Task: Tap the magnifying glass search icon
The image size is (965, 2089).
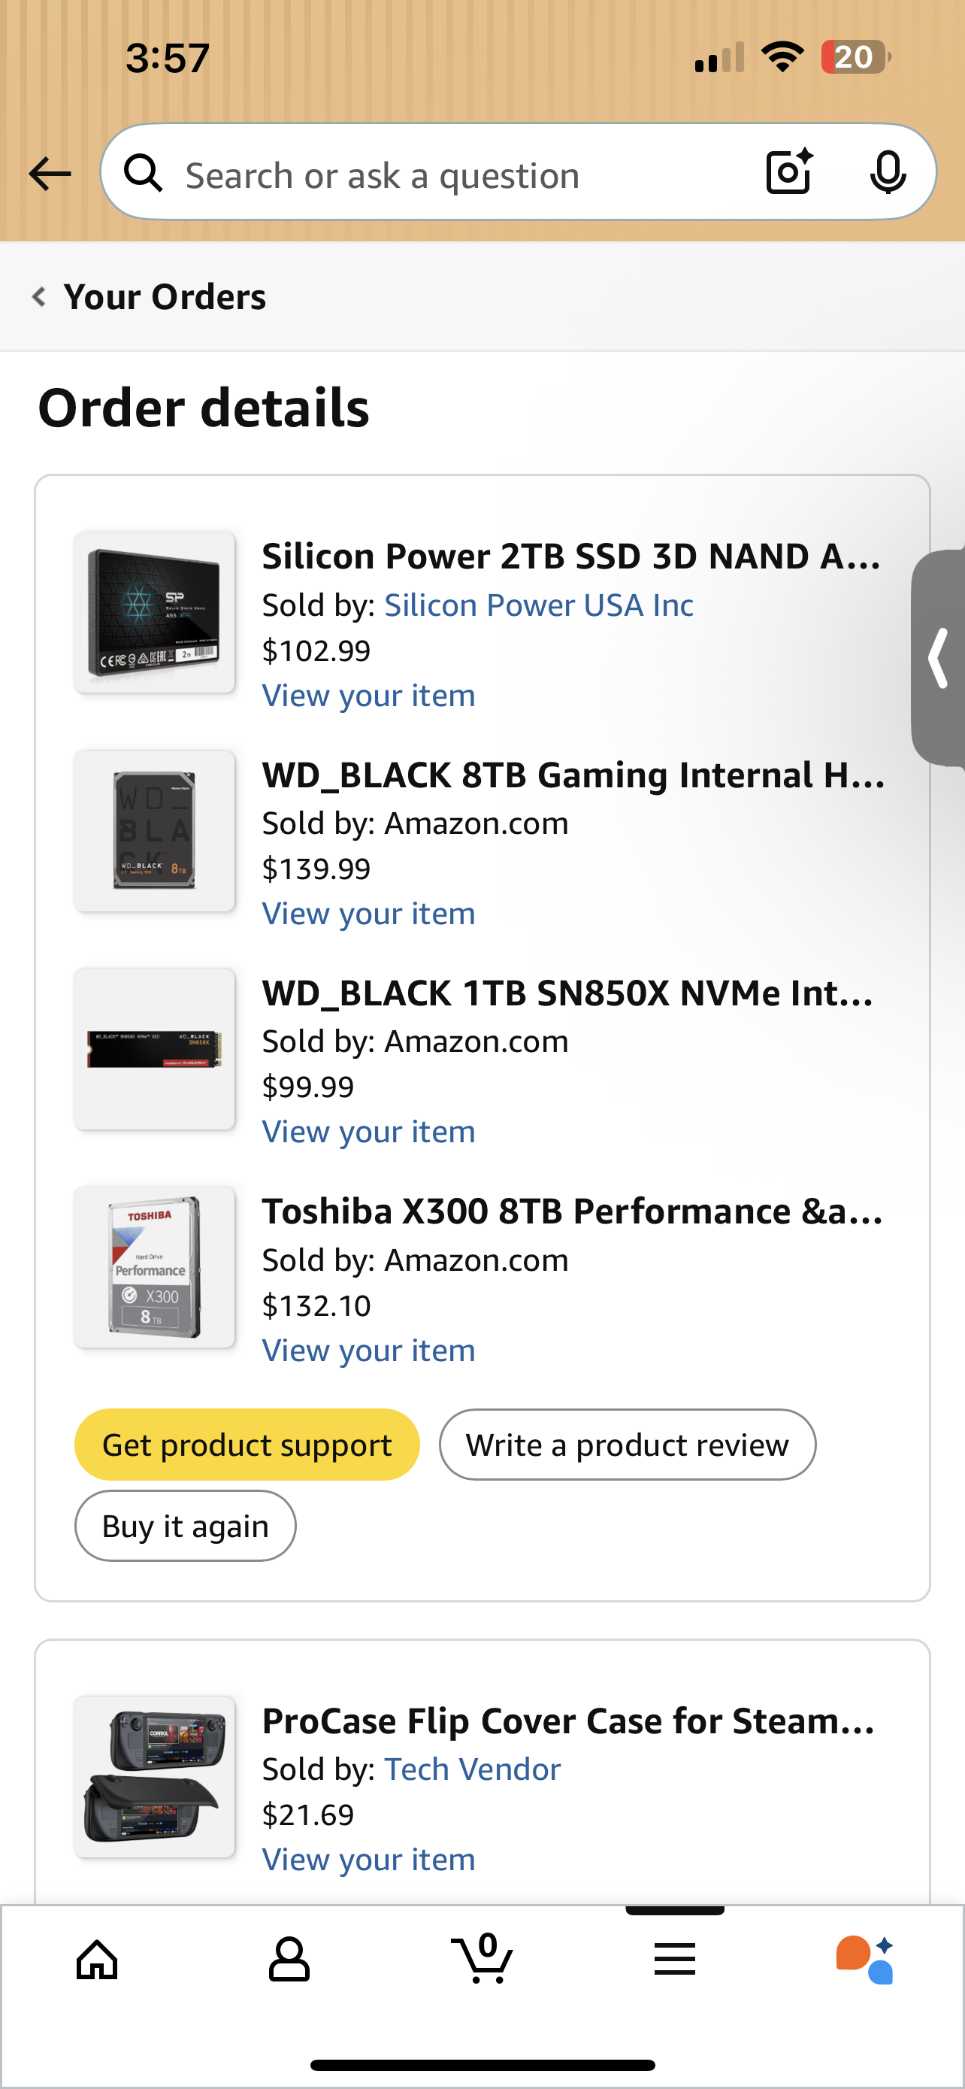Action: [144, 174]
